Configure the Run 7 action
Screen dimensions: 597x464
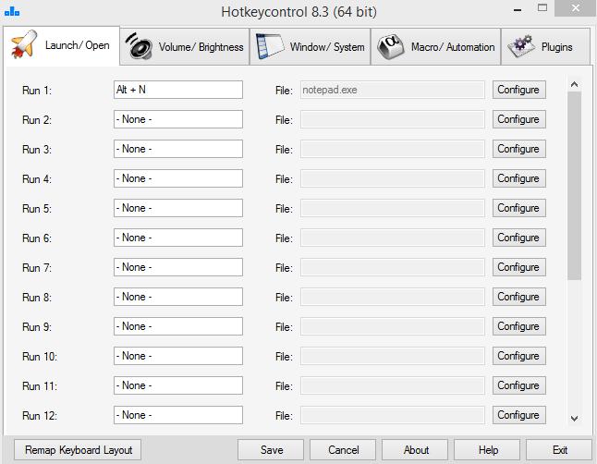tap(519, 267)
